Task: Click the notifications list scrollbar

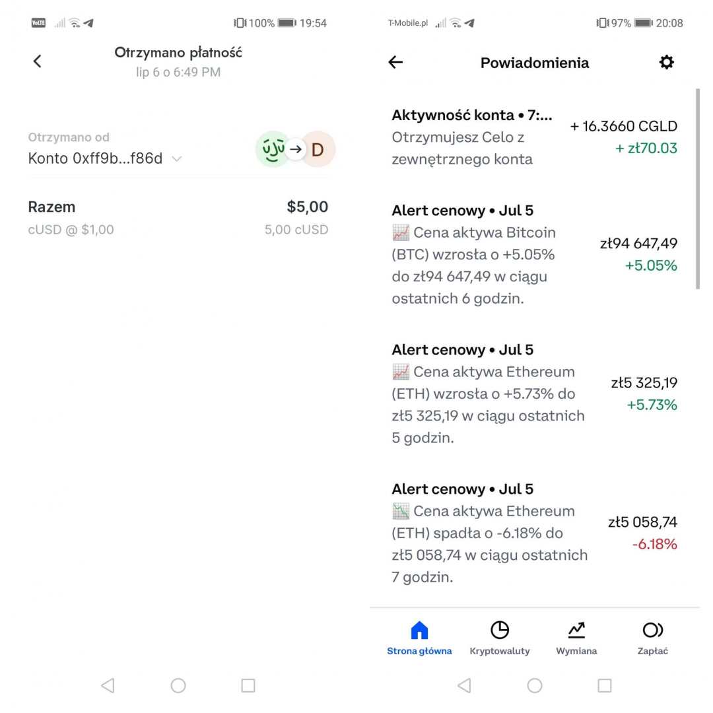Action: pyautogui.click(x=697, y=189)
